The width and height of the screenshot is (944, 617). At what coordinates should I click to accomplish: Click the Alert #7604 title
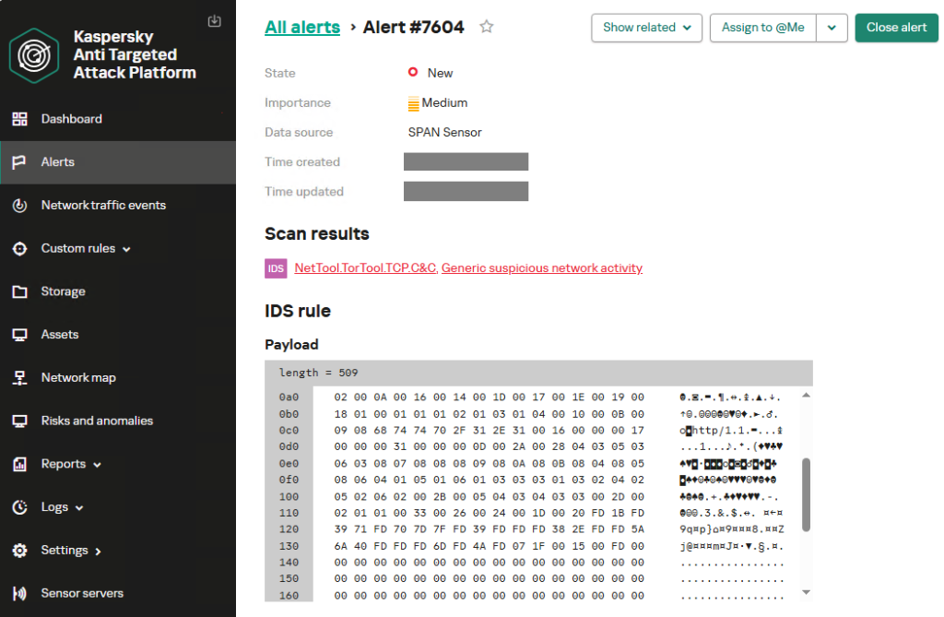click(x=414, y=27)
